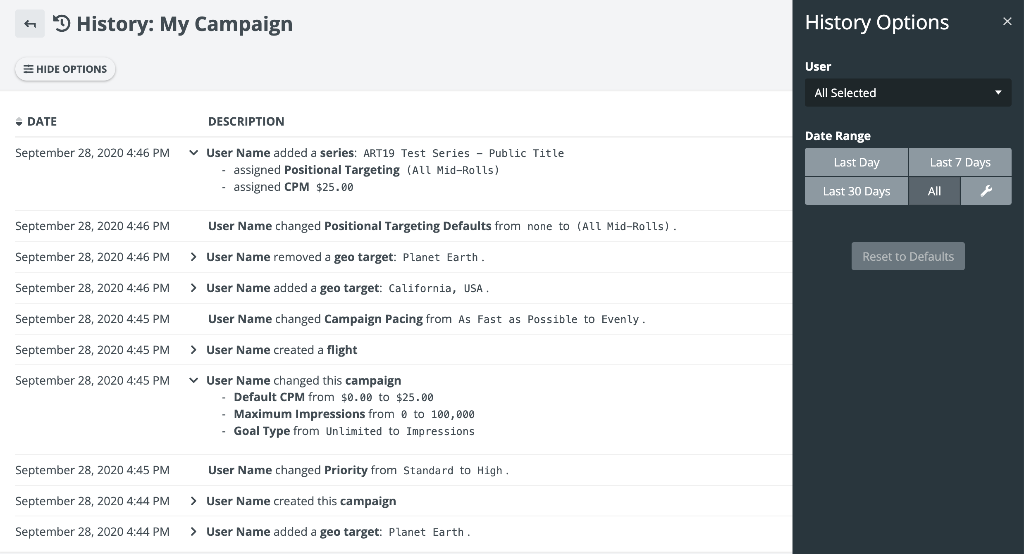This screenshot has height=554, width=1024.
Task: Close the History Options panel
Action: pos(1007,21)
